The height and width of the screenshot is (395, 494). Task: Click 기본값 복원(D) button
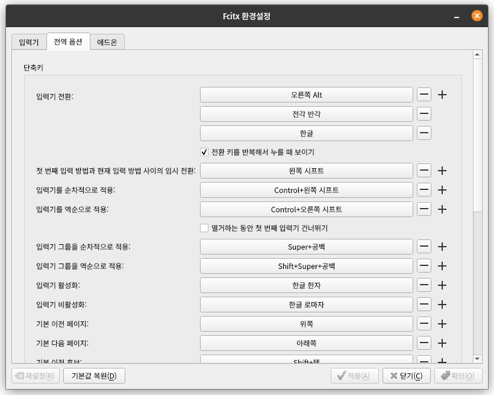94,376
